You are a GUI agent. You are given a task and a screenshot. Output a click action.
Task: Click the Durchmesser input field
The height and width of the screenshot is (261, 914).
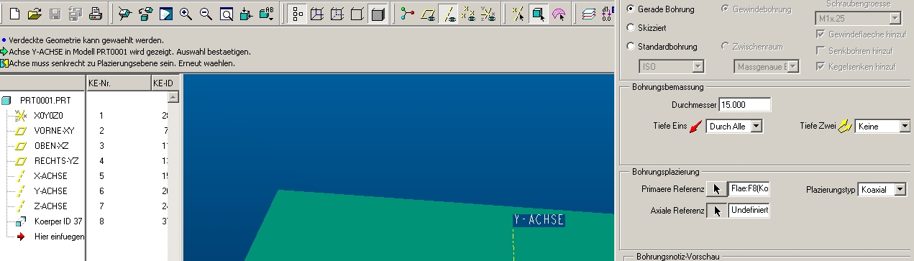744,104
